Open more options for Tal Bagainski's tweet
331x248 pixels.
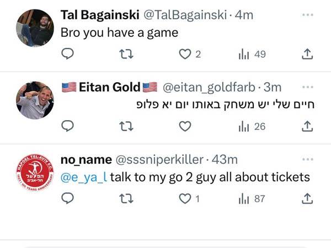(308, 14)
